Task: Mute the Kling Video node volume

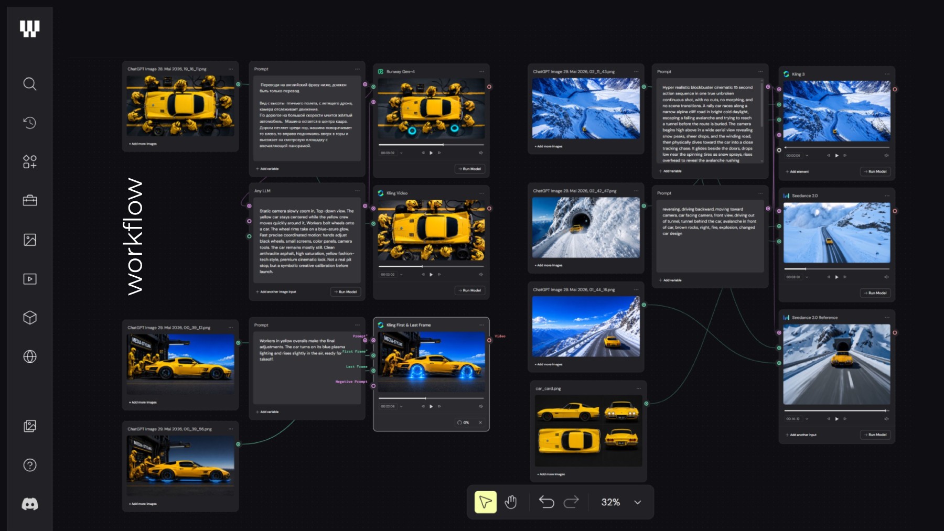Action: click(481, 275)
